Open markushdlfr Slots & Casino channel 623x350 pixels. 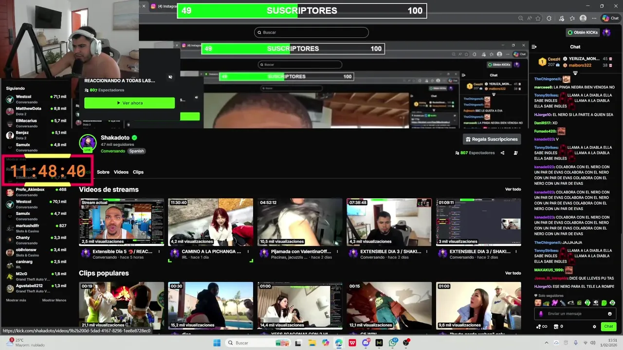[36, 228]
